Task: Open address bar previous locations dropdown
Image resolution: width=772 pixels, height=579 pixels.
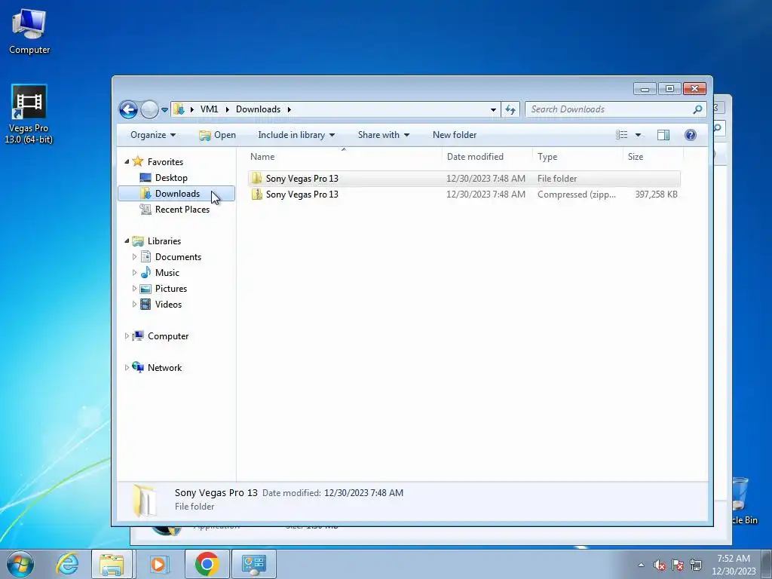Action: click(x=493, y=110)
